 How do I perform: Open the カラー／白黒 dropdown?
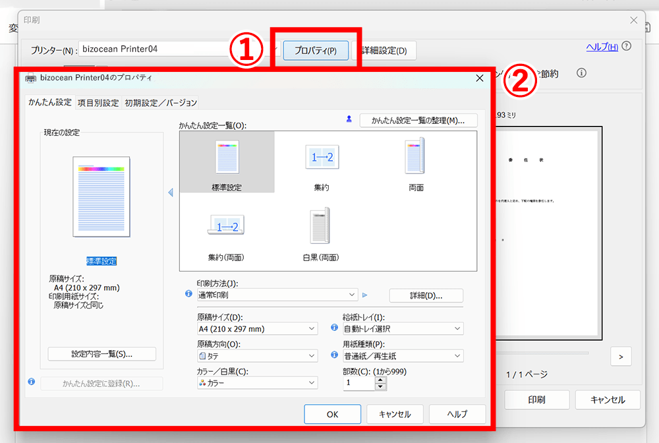(257, 383)
